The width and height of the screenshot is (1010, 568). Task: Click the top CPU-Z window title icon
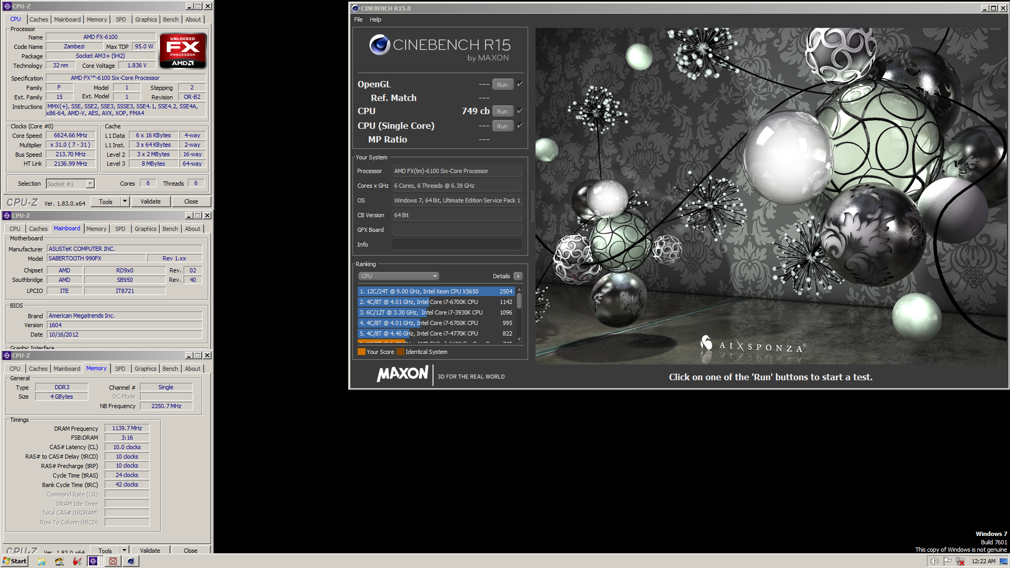coord(7,6)
